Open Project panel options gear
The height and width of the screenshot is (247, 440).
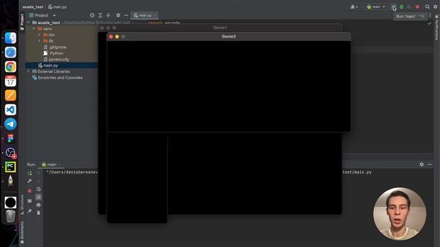118,15
